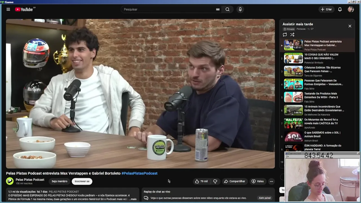Open '10 COISAS QUE NÃO VALEM' playlist video
The image size is (361, 203).
[x=317, y=58]
